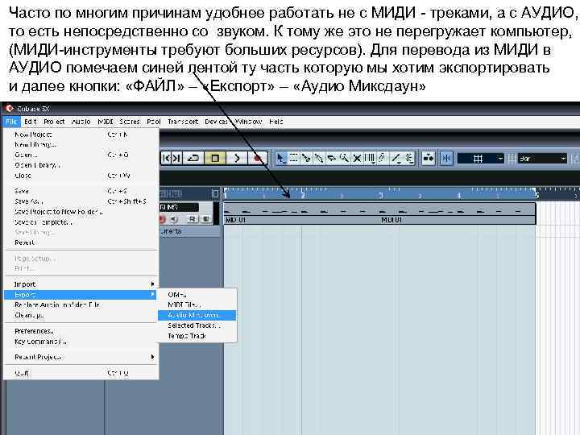The width and height of the screenshot is (580, 435).
Task: Open the Bar grid type dropdown
Action: point(542,159)
